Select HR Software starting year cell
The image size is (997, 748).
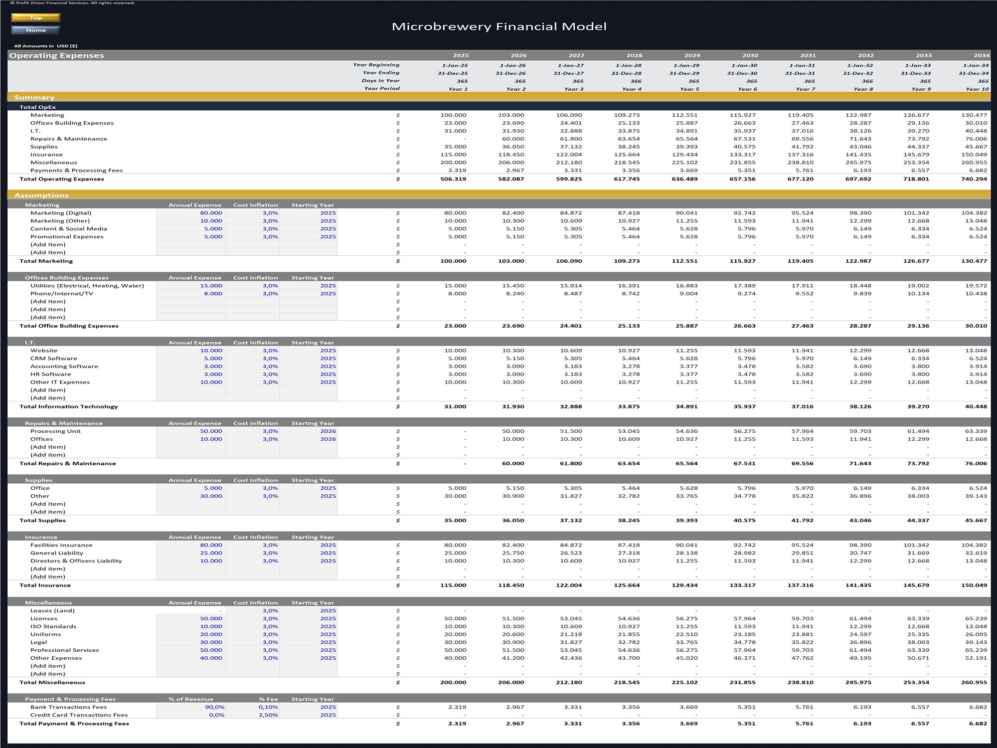tap(308, 374)
